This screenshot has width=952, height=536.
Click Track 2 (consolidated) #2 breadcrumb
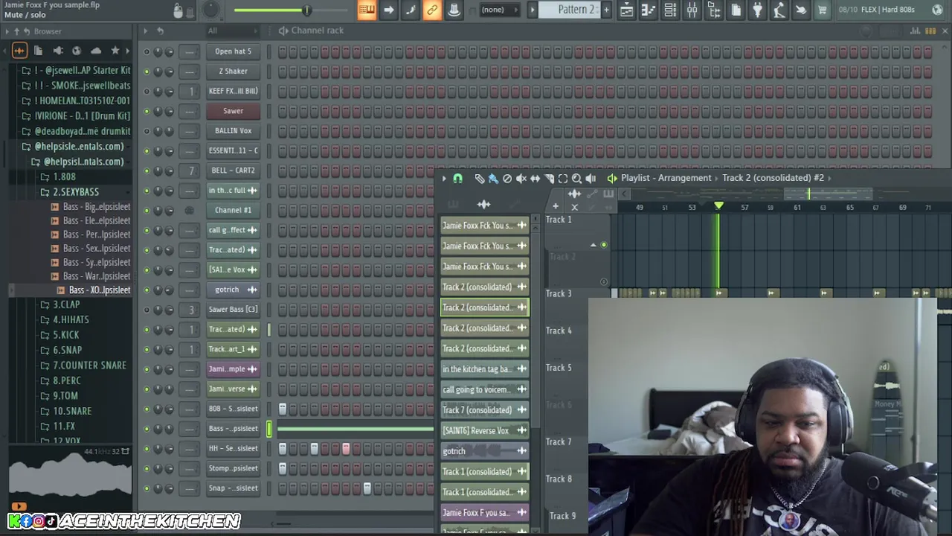point(773,178)
